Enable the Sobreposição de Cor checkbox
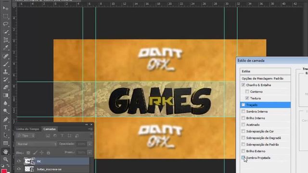 tap(243, 131)
